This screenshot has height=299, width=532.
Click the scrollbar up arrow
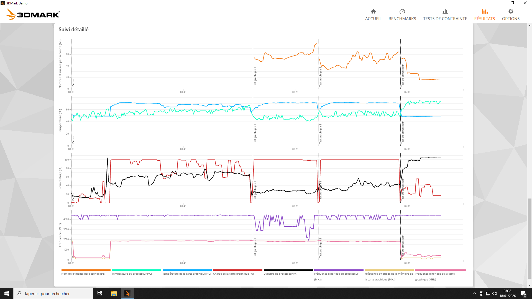[530, 25]
